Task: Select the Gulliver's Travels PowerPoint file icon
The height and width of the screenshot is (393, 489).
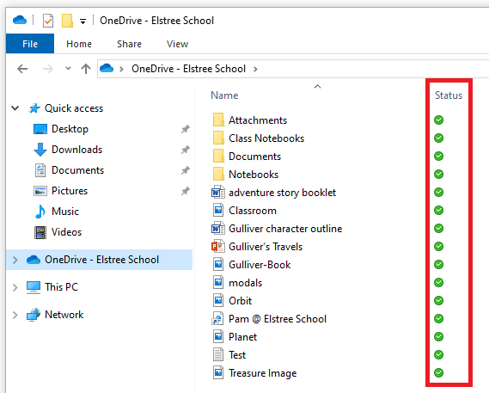Action: (x=218, y=247)
